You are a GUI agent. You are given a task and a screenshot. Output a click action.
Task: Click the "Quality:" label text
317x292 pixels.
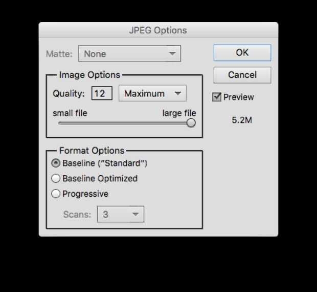(x=69, y=94)
